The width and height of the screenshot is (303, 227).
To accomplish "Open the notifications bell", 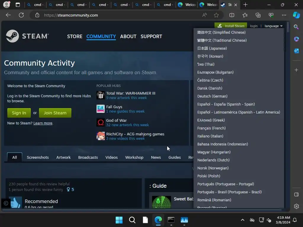I will pos(295,220).
